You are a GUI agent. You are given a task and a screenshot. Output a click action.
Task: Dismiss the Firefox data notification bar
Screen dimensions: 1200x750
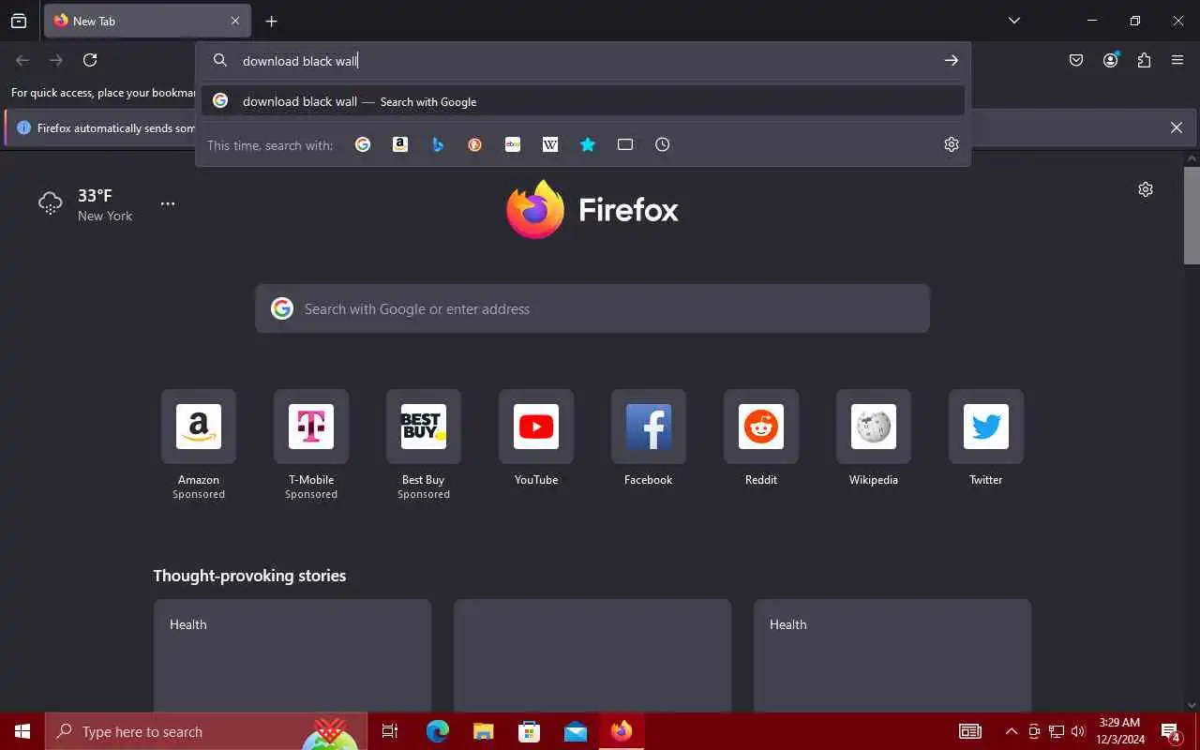point(1177,127)
